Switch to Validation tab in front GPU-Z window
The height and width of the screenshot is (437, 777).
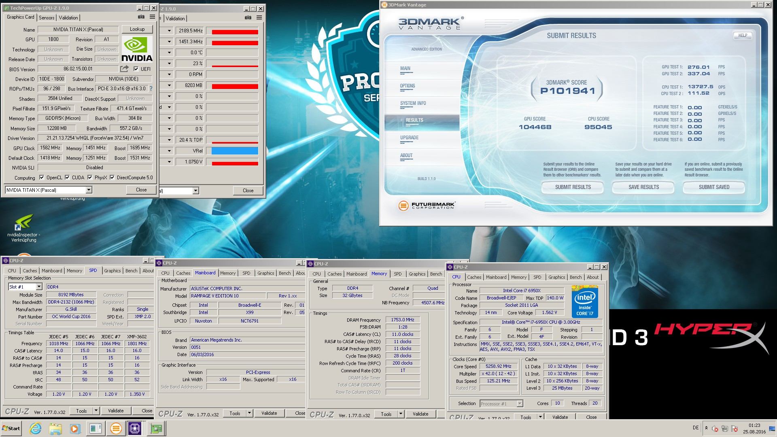pyautogui.click(x=68, y=17)
